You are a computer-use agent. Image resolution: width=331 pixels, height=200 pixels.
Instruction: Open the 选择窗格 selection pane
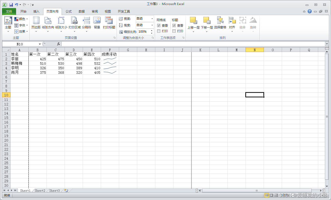click(x=220, y=23)
